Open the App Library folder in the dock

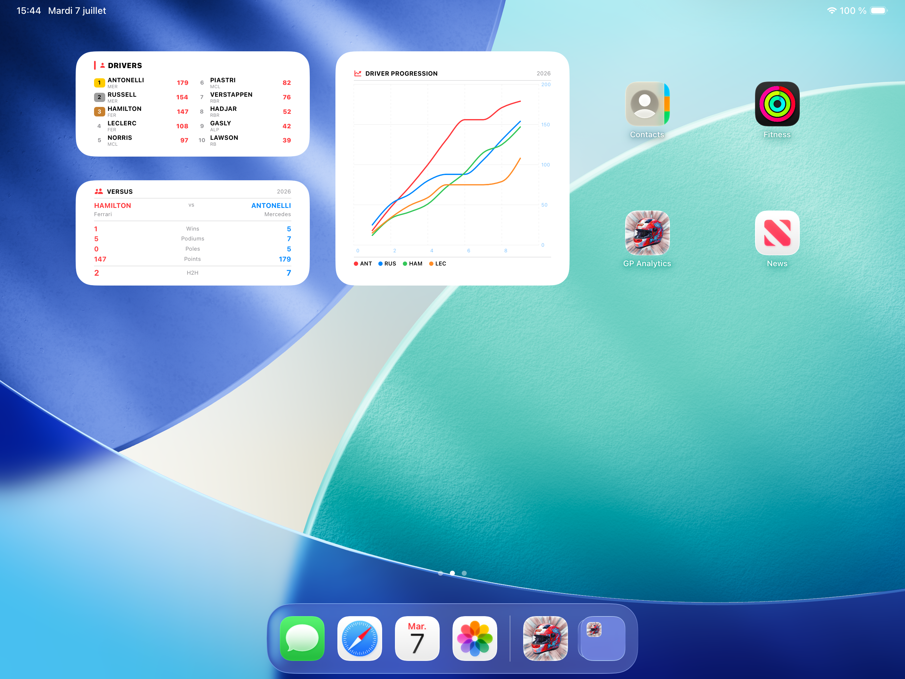click(x=603, y=639)
